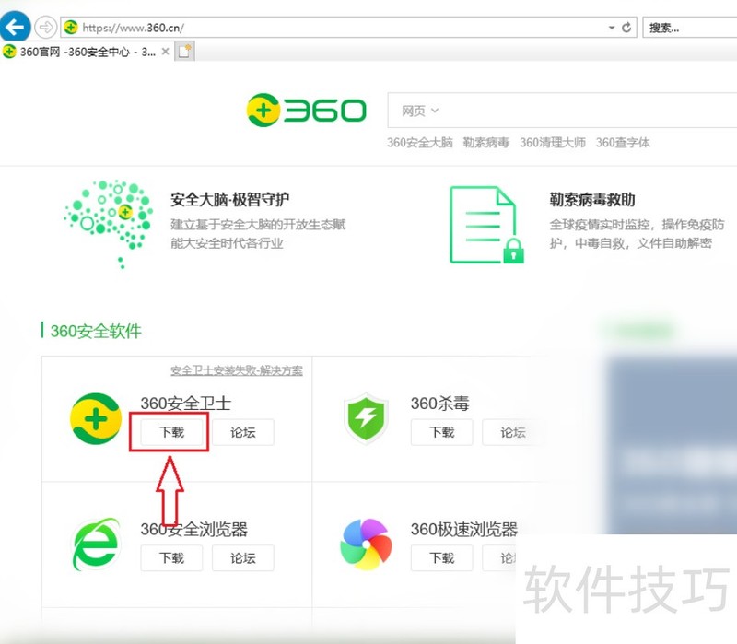Click 论坛 button for 360杀毒

point(513,432)
